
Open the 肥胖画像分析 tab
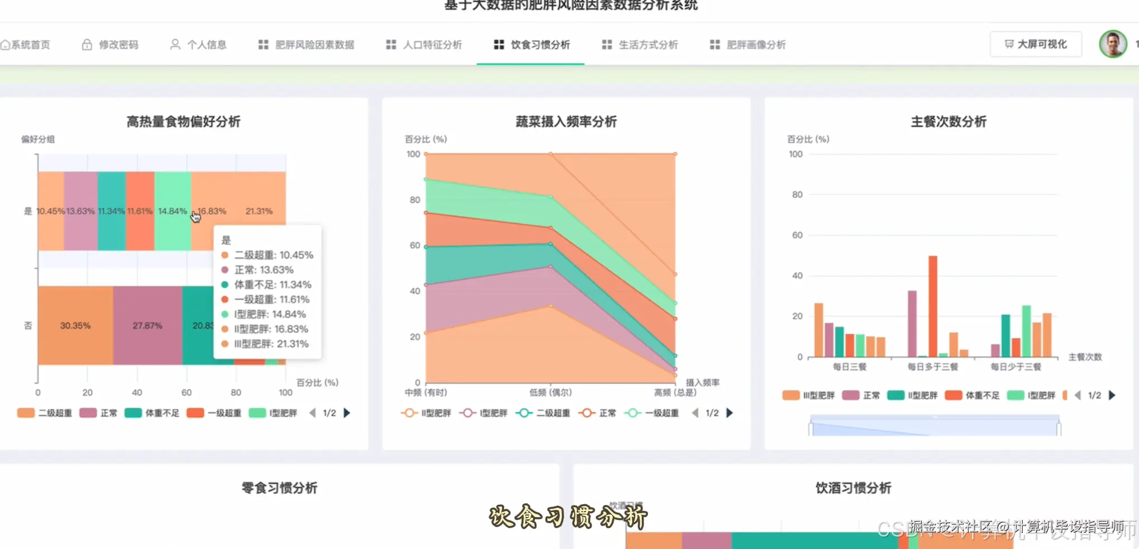[x=747, y=45]
